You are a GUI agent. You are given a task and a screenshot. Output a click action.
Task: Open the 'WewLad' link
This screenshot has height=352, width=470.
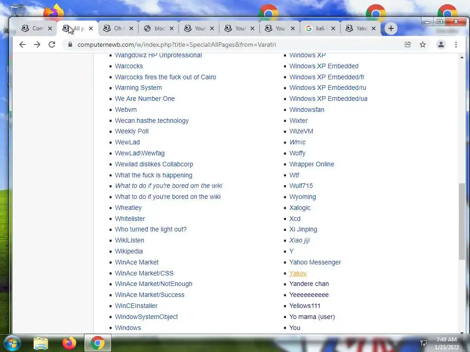click(x=128, y=142)
